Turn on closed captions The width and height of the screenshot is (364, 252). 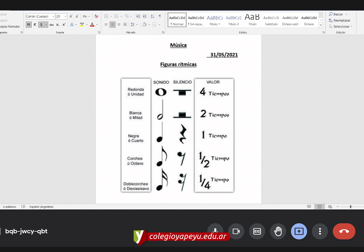point(257,231)
